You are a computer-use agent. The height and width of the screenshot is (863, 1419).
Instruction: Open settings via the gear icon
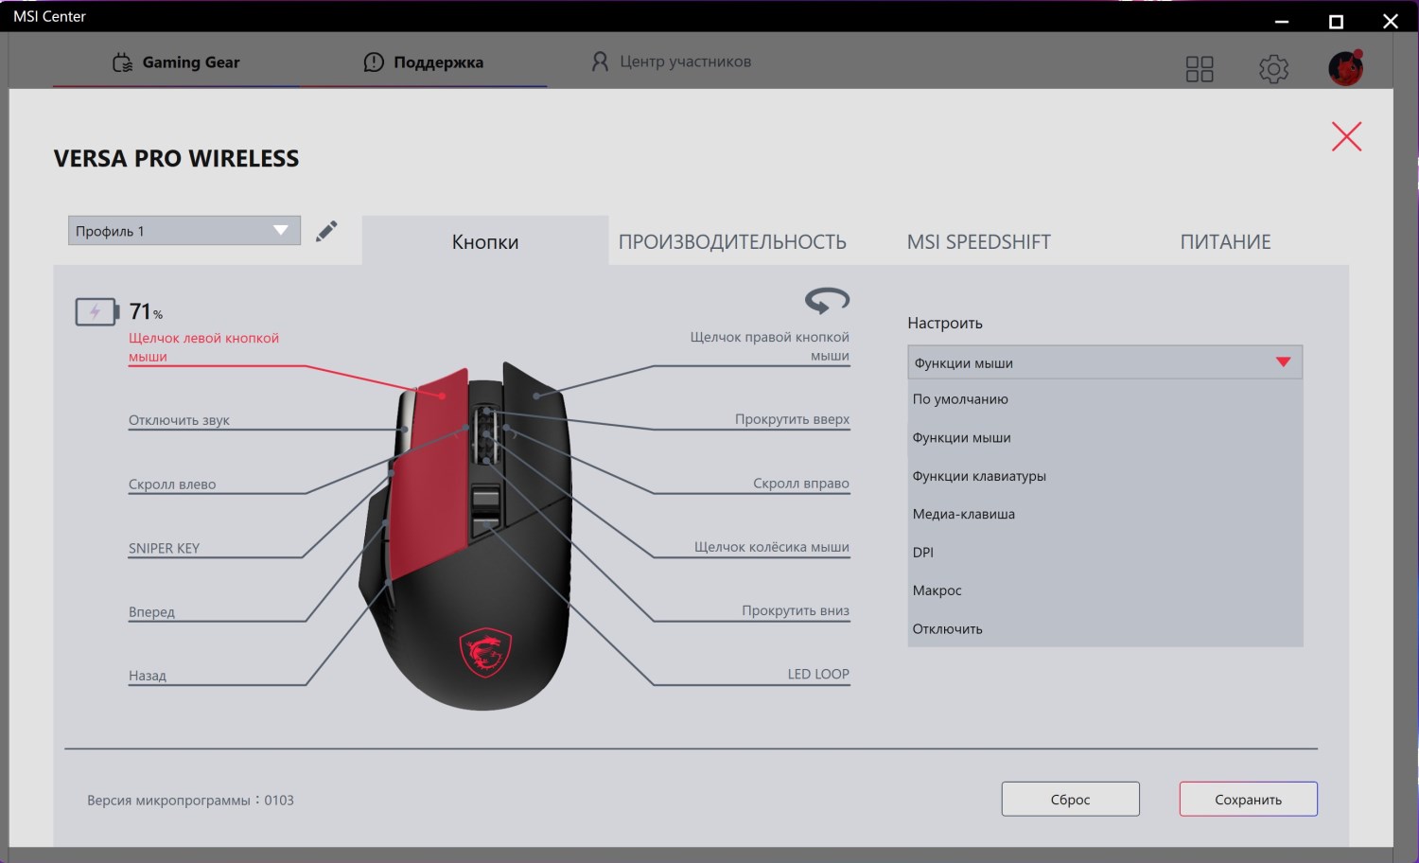coord(1273,68)
